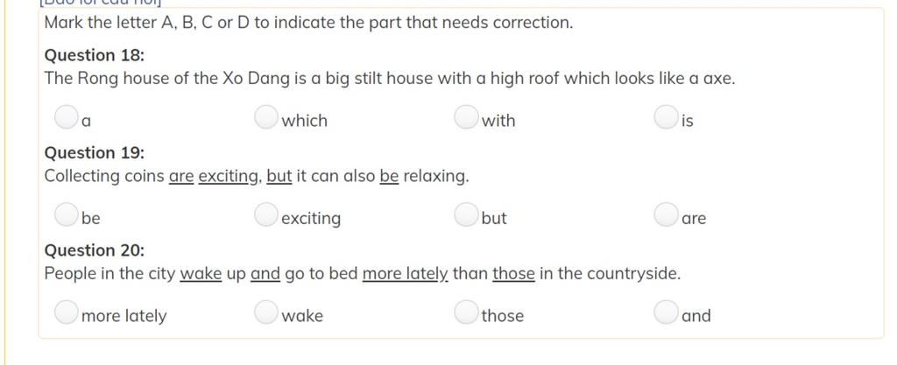This screenshot has width=897, height=365.
Task: Click the Question 19 heading
Action: [95, 153]
